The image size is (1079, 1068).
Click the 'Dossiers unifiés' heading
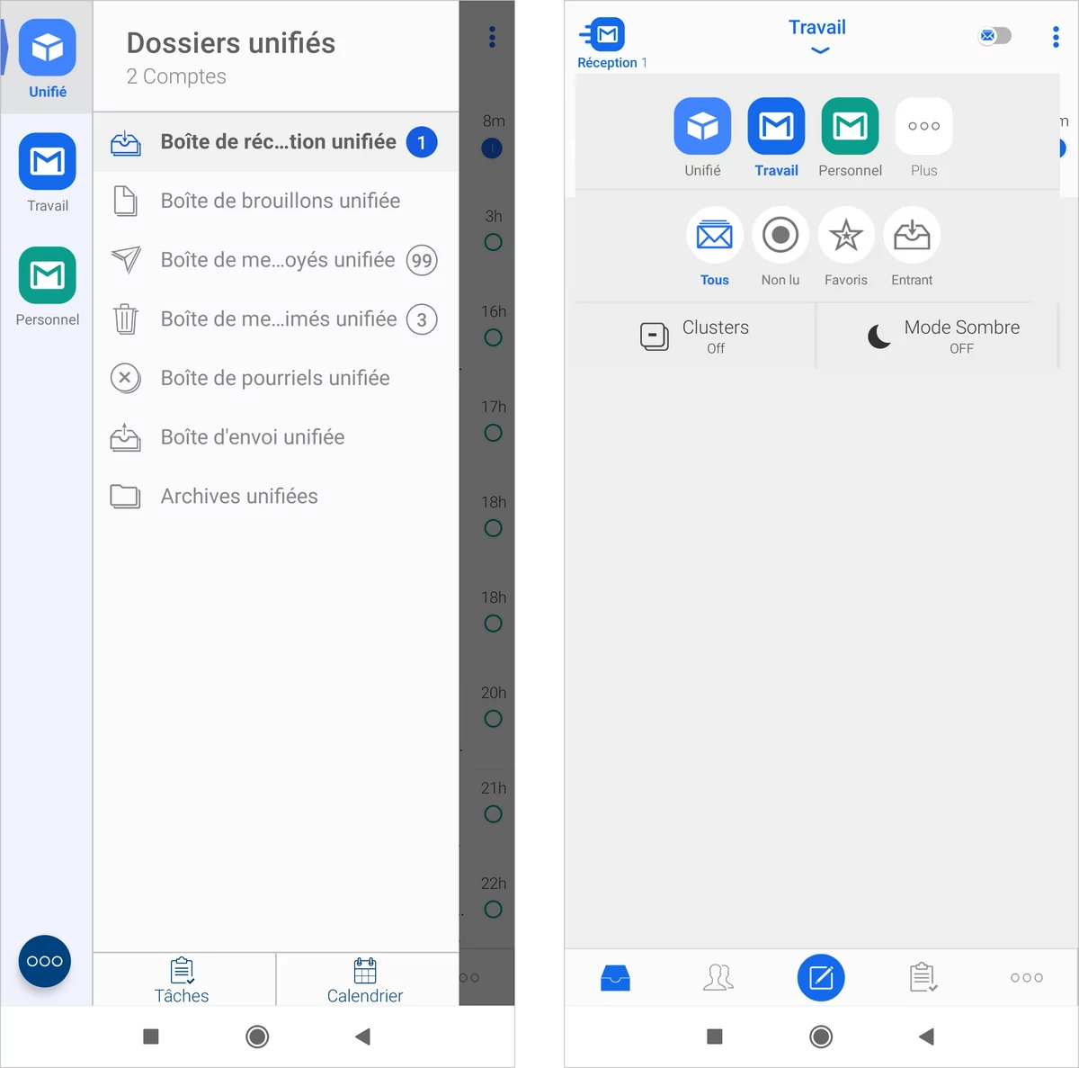231,43
